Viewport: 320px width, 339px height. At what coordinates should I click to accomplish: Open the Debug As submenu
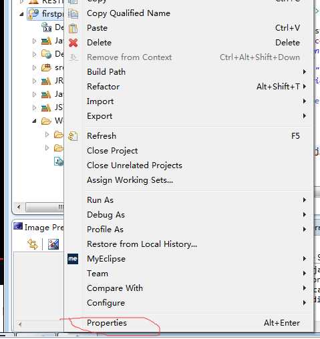pyautogui.click(x=106, y=215)
